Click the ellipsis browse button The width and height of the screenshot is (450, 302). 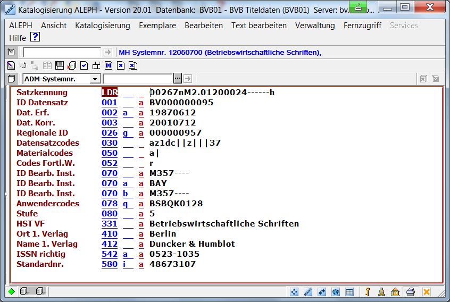(x=178, y=79)
